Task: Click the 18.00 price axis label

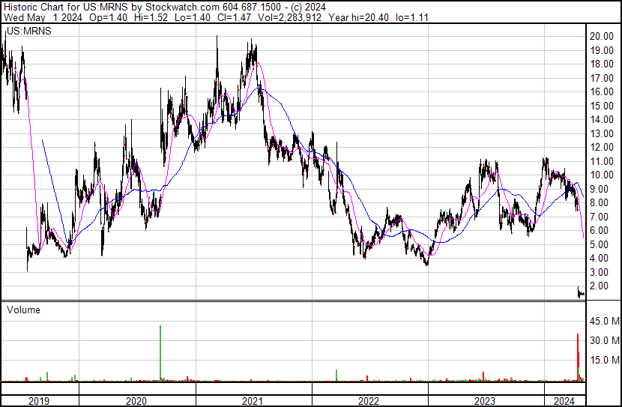Action: tap(602, 64)
